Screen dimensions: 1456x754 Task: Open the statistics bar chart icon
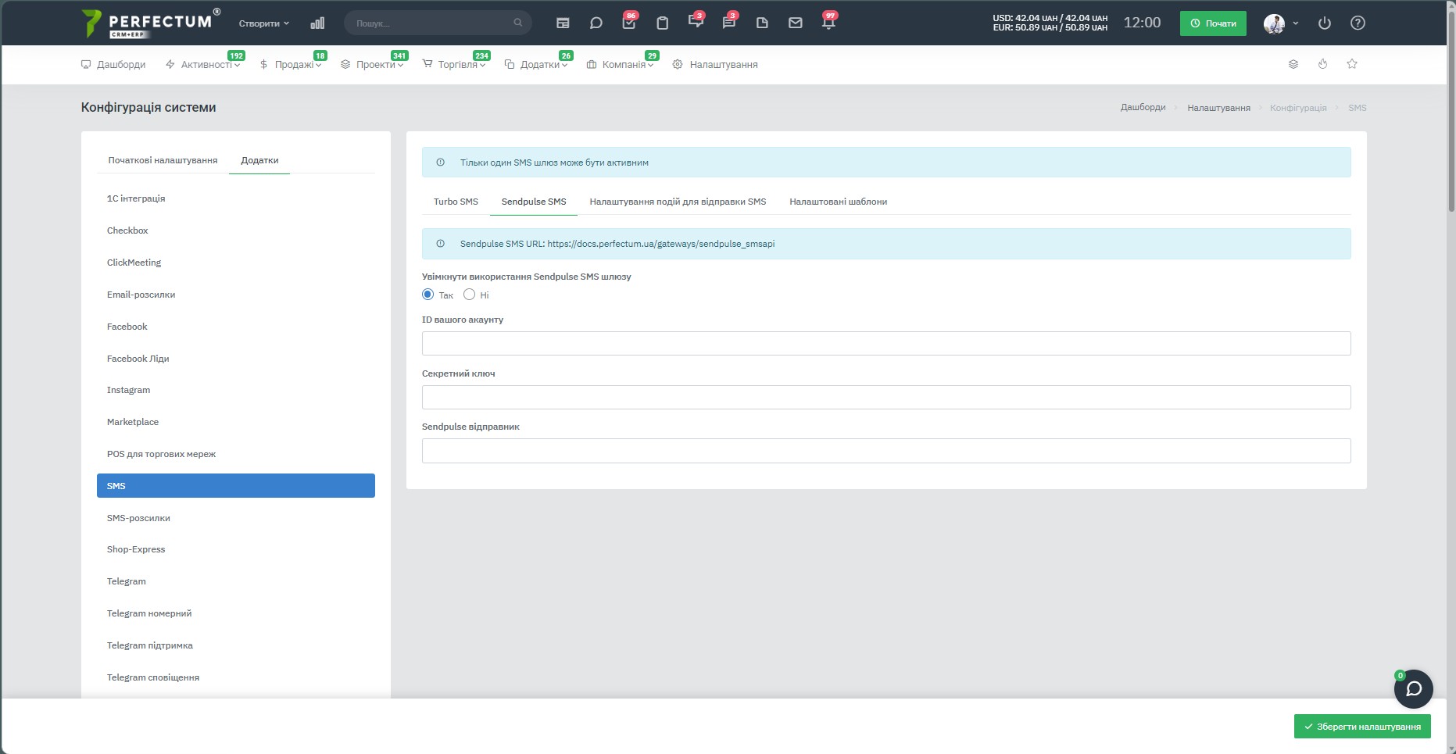pyautogui.click(x=317, y=23)
